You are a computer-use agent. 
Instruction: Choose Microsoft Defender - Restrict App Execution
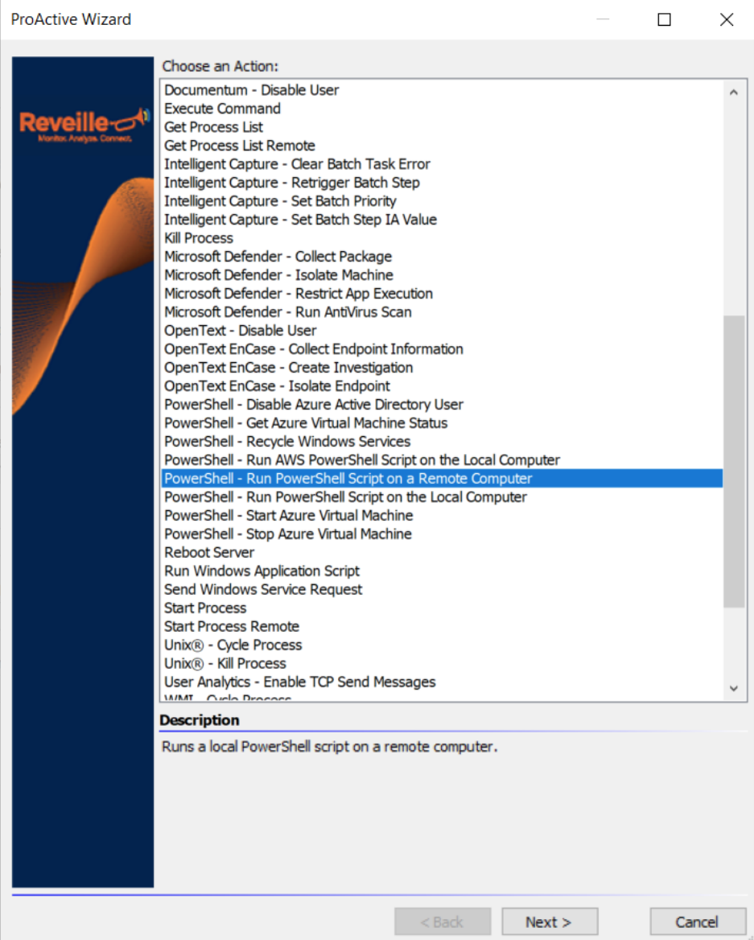coord(442,294)
